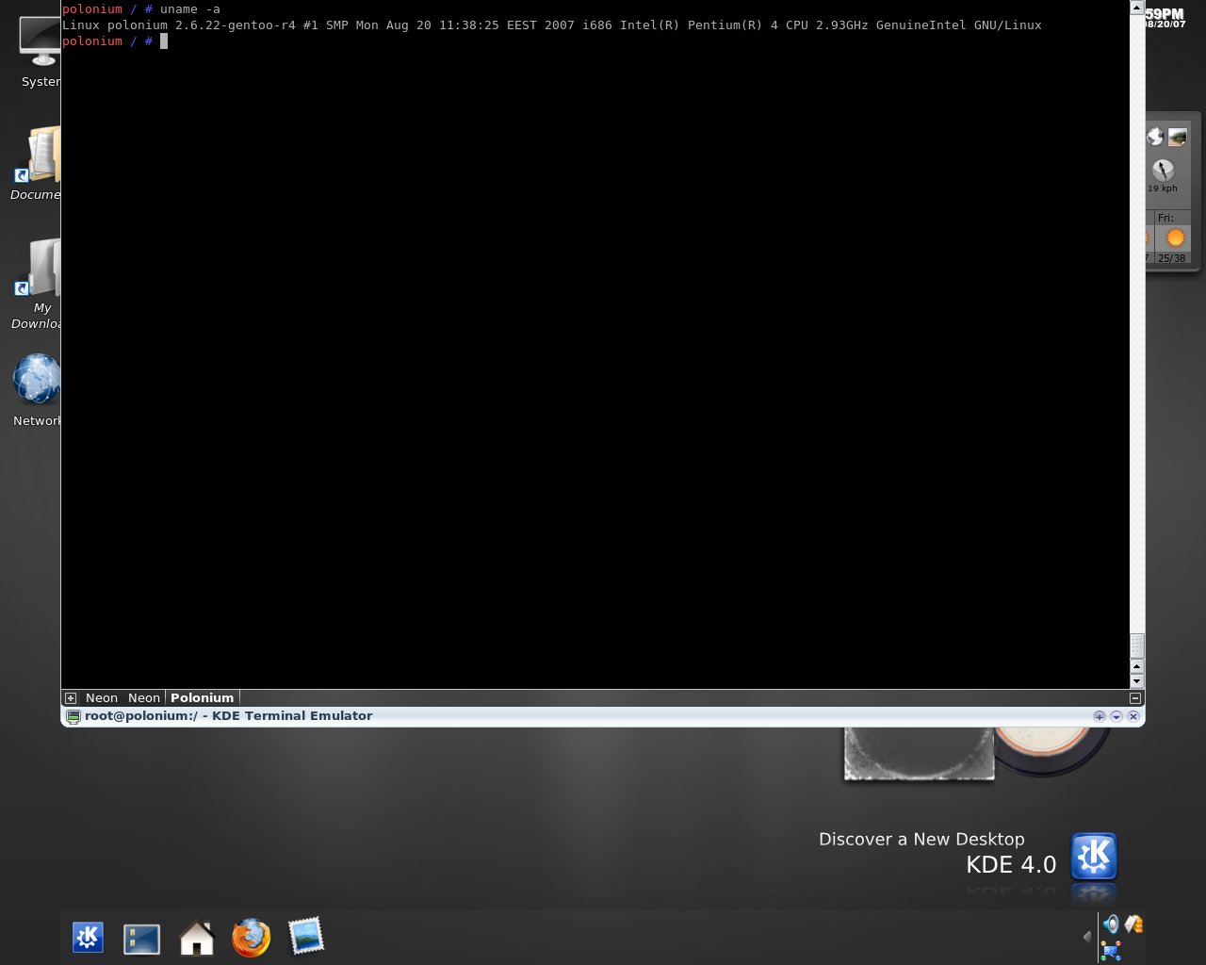Viewport: 1206px width, 965px height.
Task: Click Friday's sunny forecast icon
Action: (x=1175, y=237)
